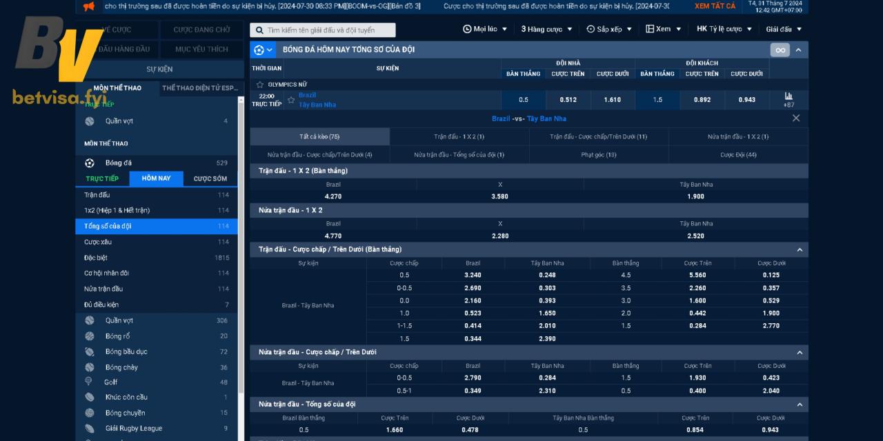Select the Bóng rổ basketball icon
883x441 pixels.
90,336
